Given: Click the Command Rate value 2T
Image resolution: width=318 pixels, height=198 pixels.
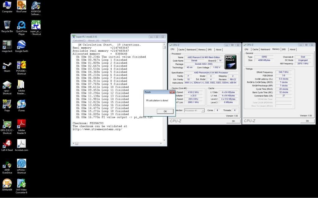Looking at the screenshot, I should coord(284,96).
